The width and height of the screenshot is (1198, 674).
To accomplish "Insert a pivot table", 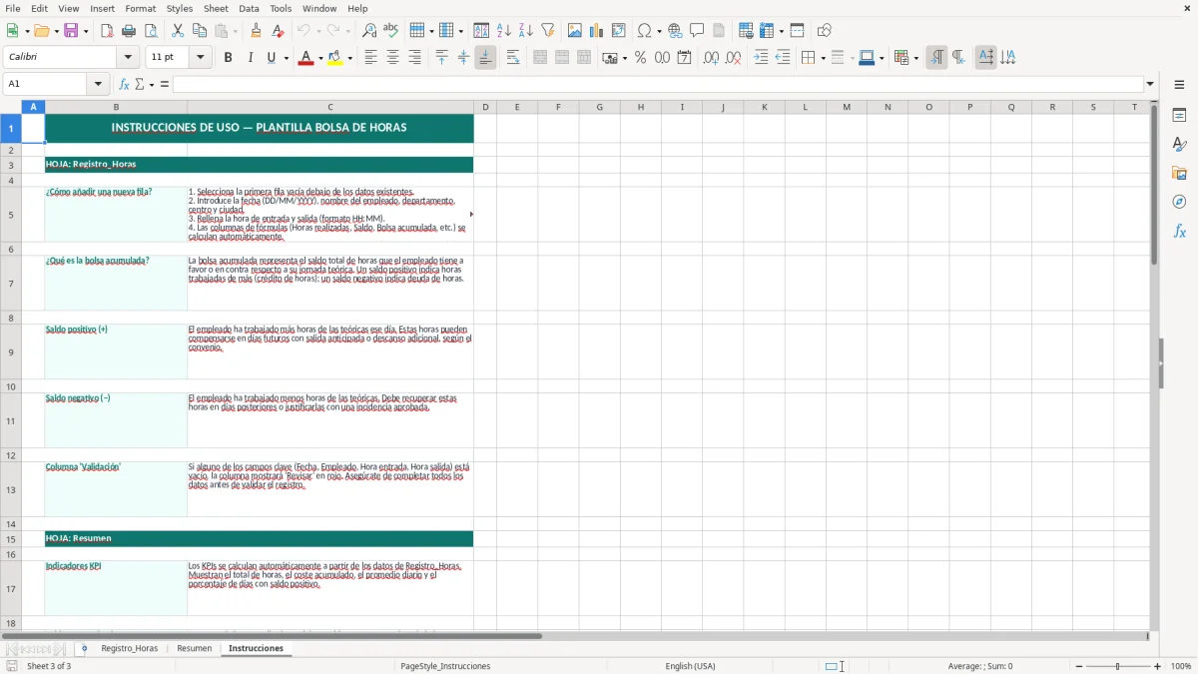I will click(x=619, y=31).
